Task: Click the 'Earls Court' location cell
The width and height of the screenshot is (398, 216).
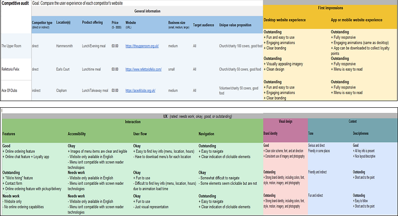Action: 63,69
